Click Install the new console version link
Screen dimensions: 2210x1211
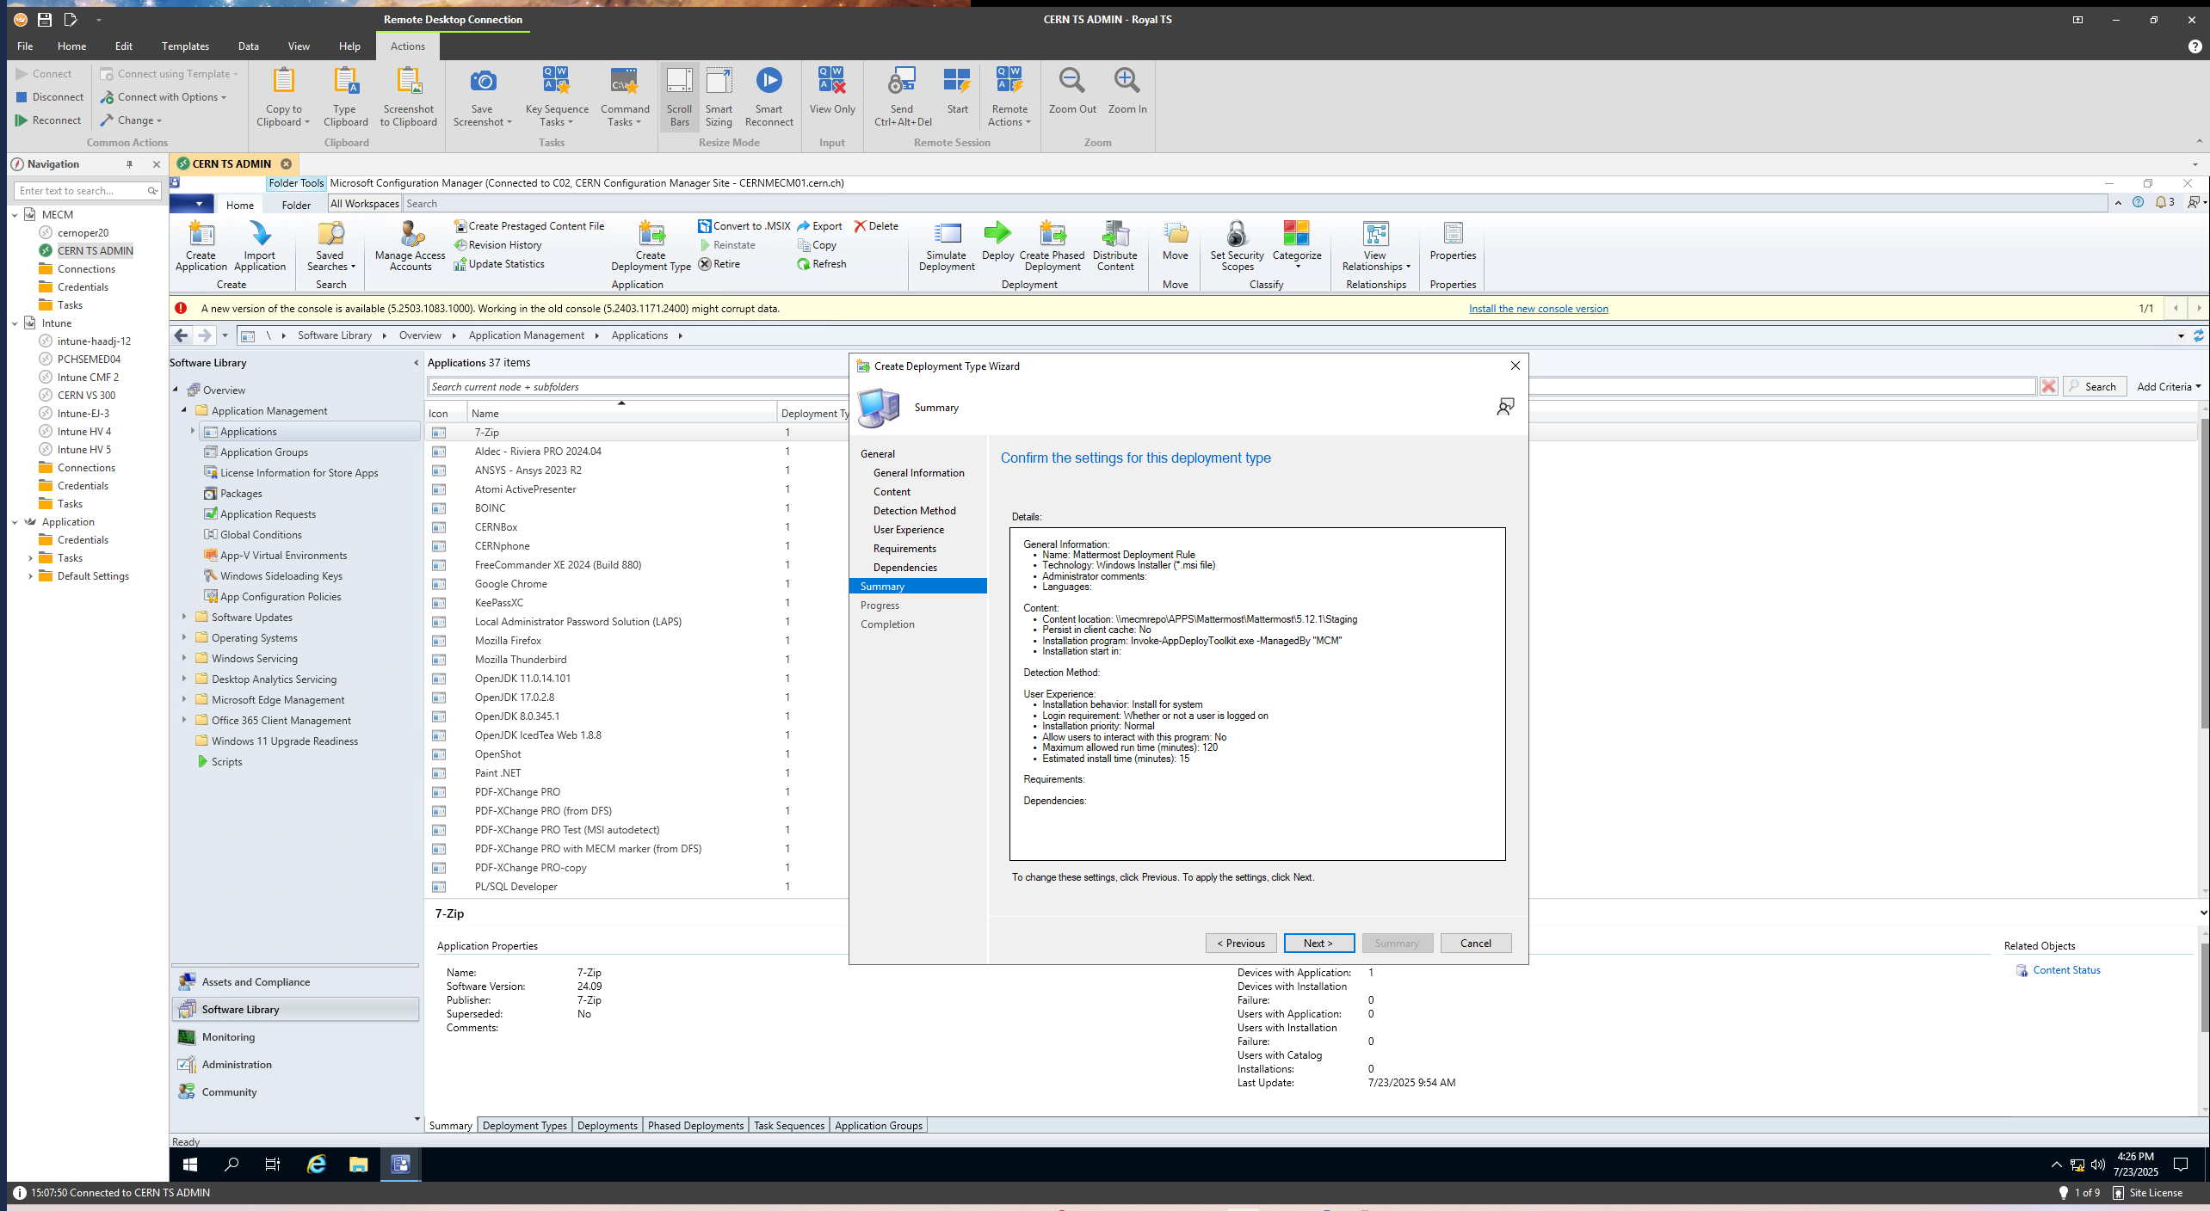tap(1538, 308)
